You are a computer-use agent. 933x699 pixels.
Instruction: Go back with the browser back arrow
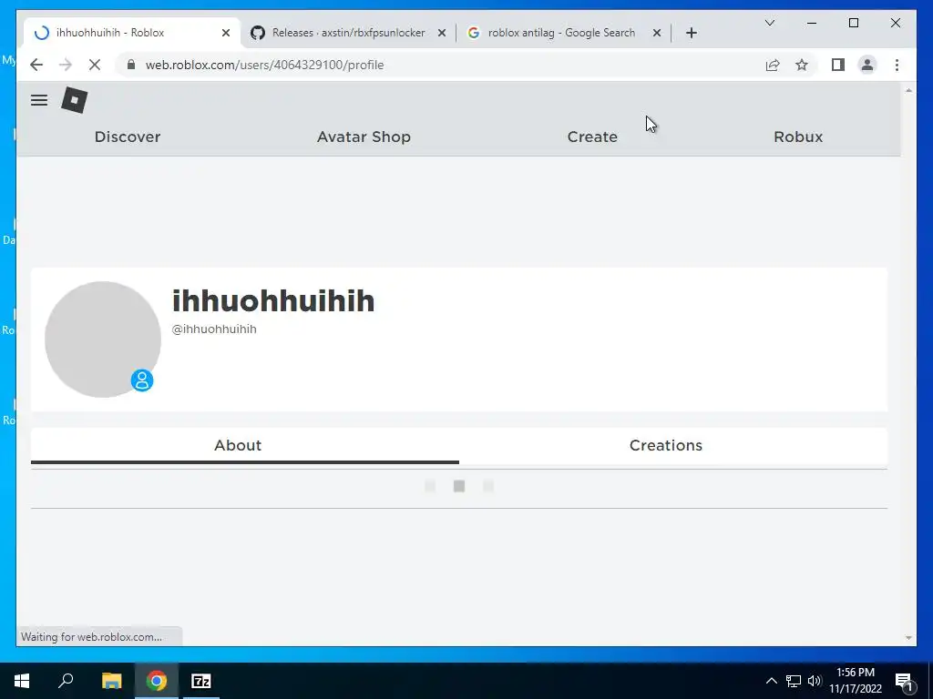pos(36,65)
